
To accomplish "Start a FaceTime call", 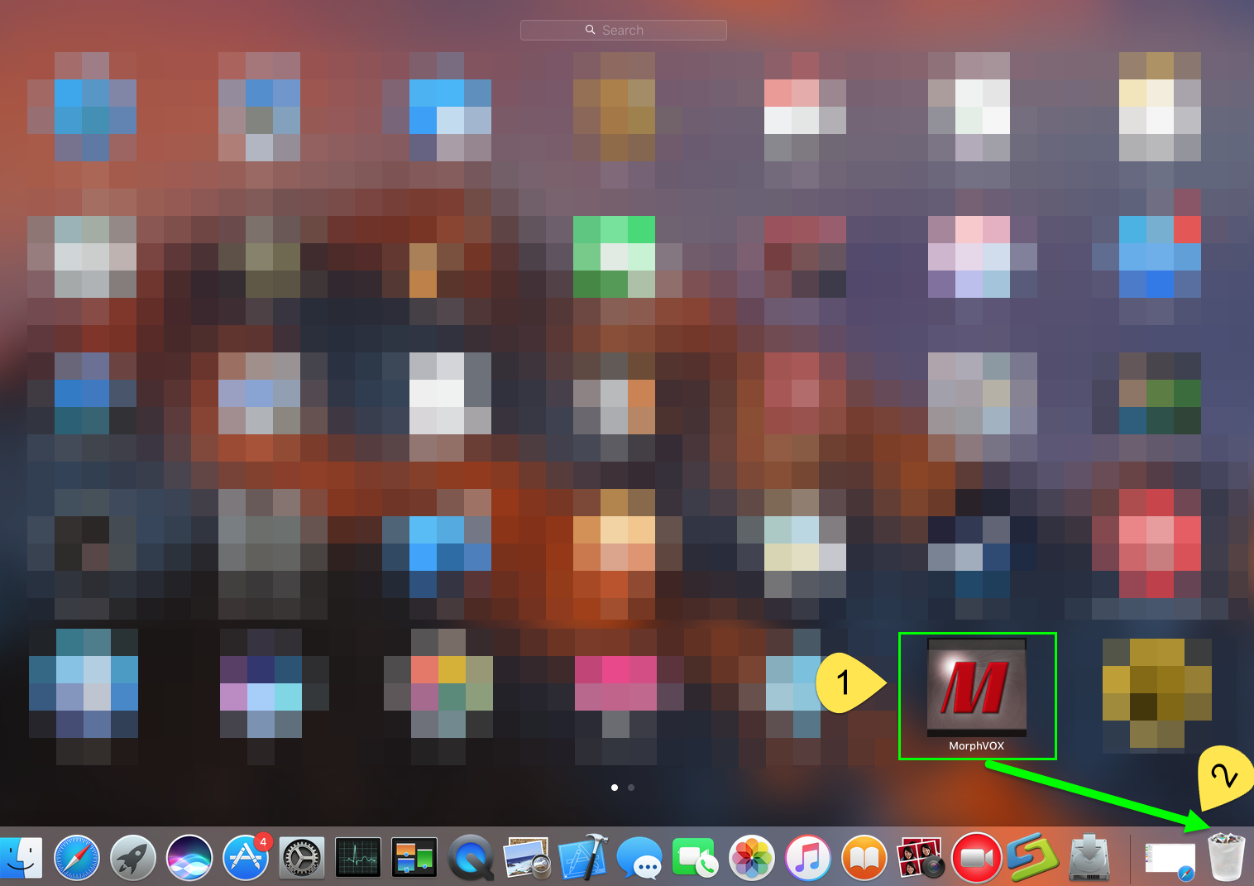I will [x=695, y=858].
